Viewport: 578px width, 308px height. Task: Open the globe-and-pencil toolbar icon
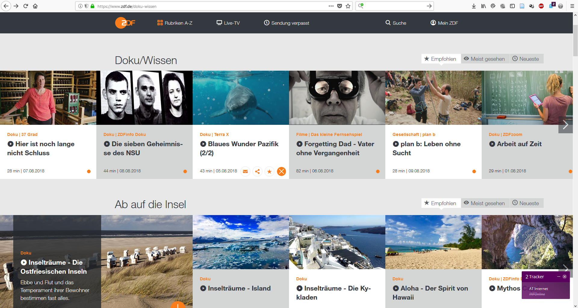[x=493, y=6]
